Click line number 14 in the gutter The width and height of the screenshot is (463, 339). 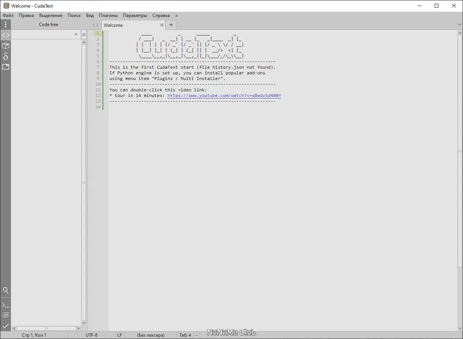click(x=98, y=107)
